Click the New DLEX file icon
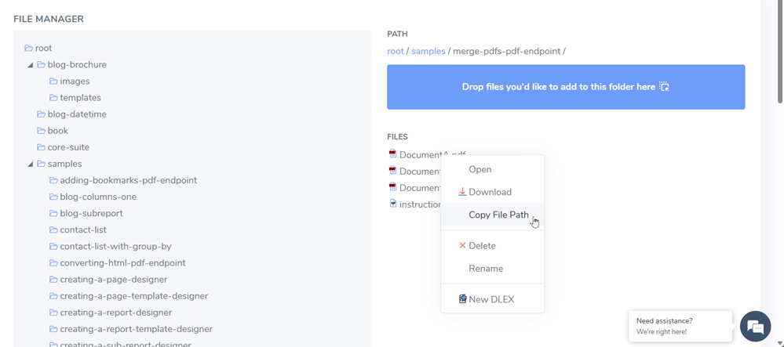The image size is (784, 347). (462, 299)
